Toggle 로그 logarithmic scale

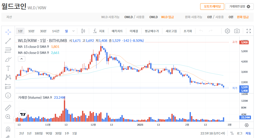point(240,133)
